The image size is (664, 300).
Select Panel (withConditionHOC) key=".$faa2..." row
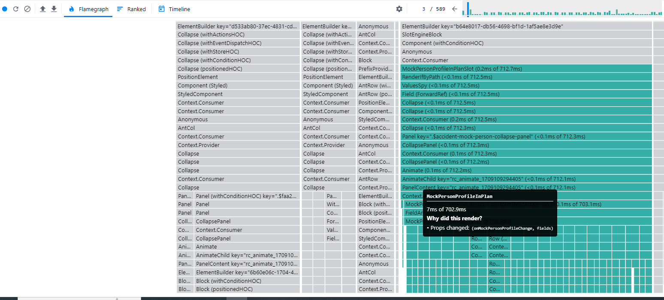click(x=247, y=196)
